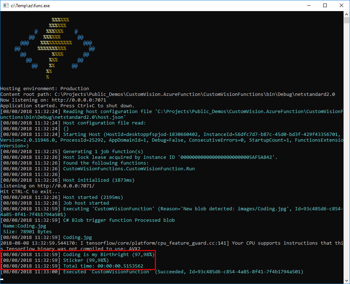Click 'Name:Coding.jpg' line
This screenshot has width=350, height=284.
25,226
